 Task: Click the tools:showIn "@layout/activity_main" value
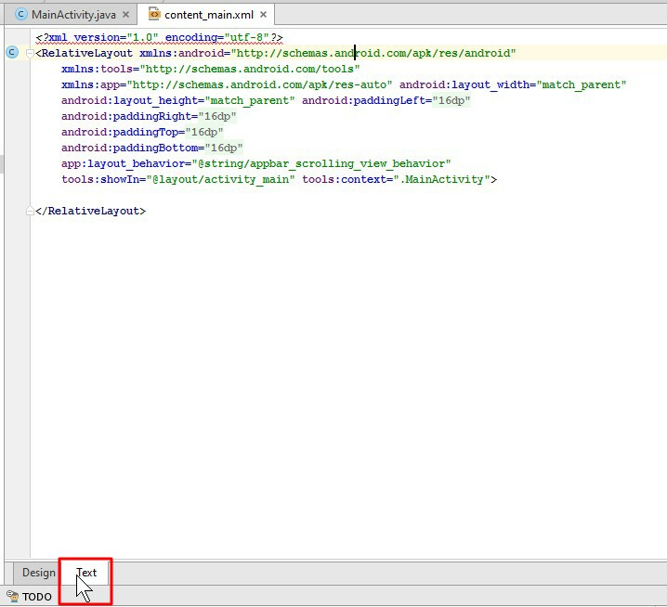pyautogui.click(x=220, y=179)
